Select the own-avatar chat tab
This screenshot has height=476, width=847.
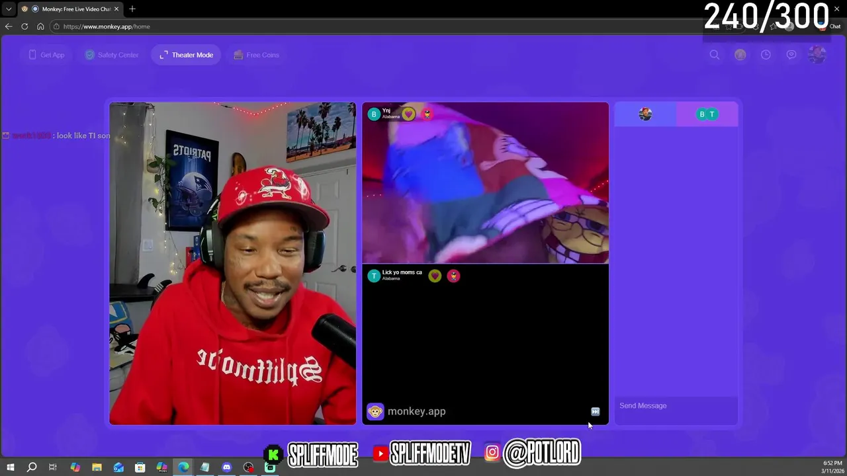point(645,114)
